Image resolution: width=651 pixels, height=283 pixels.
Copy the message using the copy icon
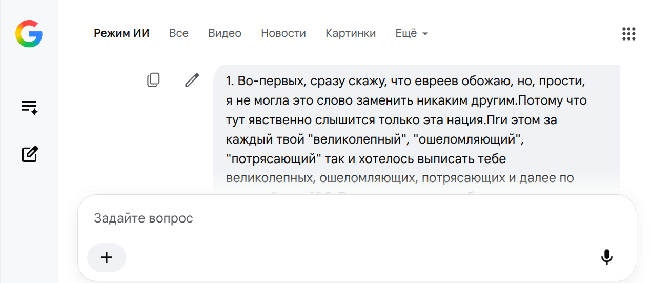tap(153, 80)
